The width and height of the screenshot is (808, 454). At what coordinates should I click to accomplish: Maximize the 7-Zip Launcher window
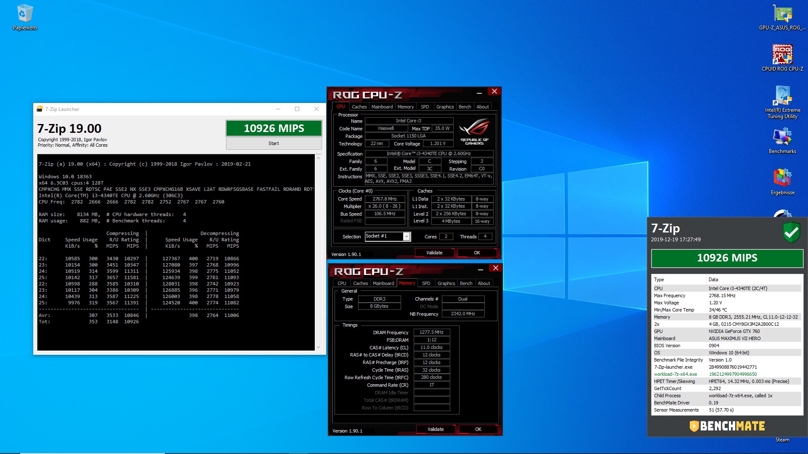(x=297, y=109)
